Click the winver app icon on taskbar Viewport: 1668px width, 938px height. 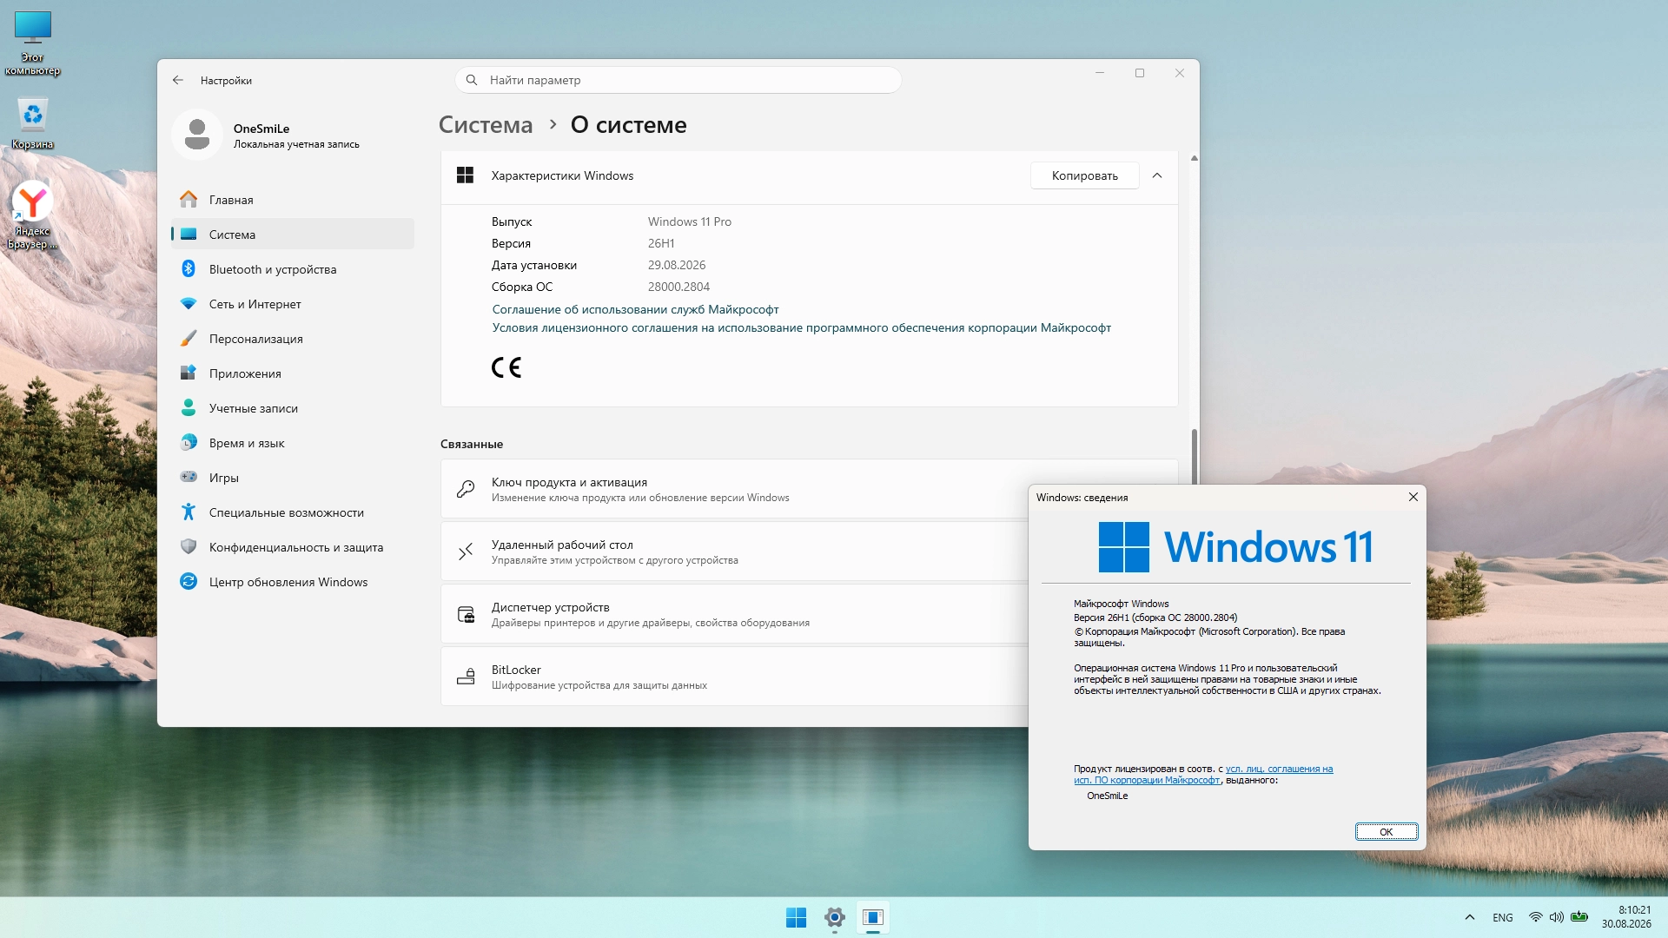[x=873, y=917]
